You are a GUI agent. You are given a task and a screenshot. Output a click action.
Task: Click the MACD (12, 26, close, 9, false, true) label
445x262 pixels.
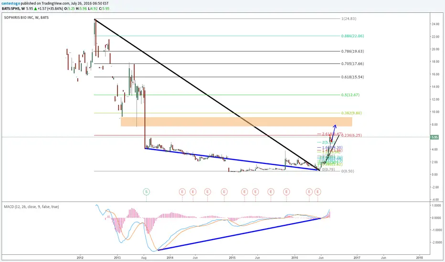[32, 207]
